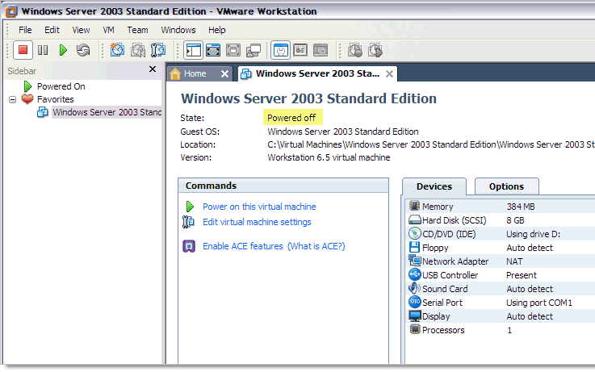Close the Sidebar panel
This screenshot has width=595, height=372.
click(x=153, y=69)
